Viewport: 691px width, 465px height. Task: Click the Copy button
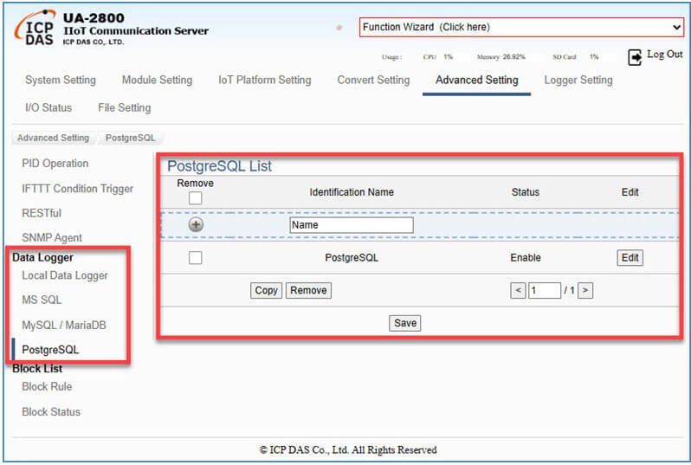pyautogui.click(x=266, y=290)
